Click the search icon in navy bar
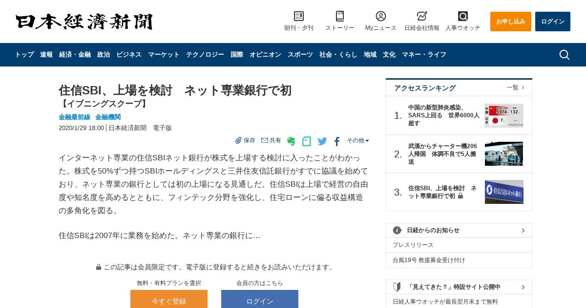The width and height of the screenshot is (586, 308). click(564, 55)
